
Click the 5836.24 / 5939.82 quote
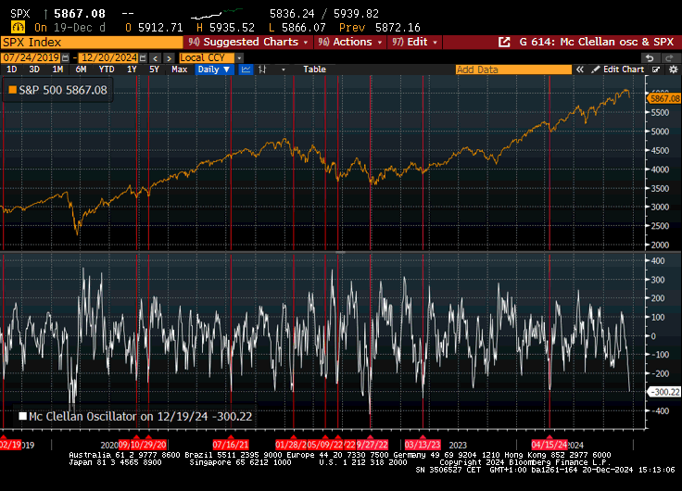point(324,14)
